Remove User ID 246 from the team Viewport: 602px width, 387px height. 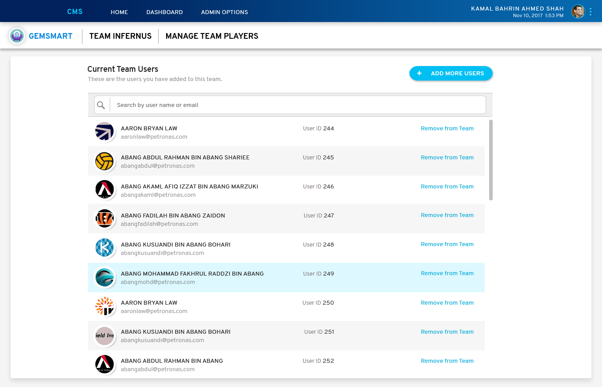[447, 187]
